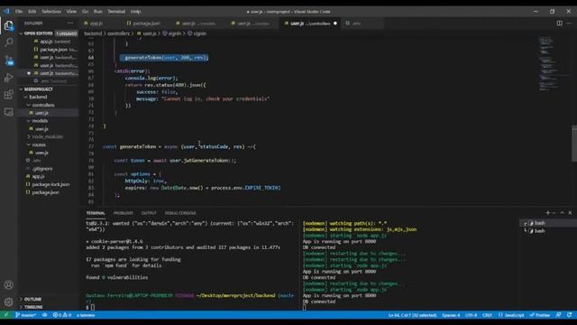577x325 pixels.
Task: Switch to the Debug Console panel tab
Action: pyautogui.click(x=180, y=213)
